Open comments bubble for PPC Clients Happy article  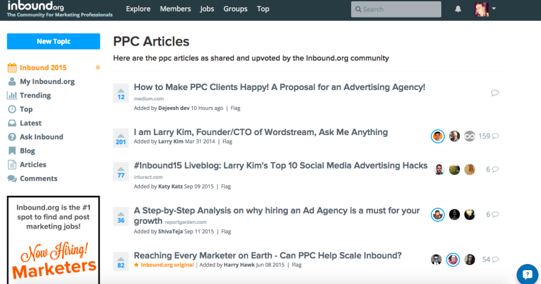tap(495, 92)
